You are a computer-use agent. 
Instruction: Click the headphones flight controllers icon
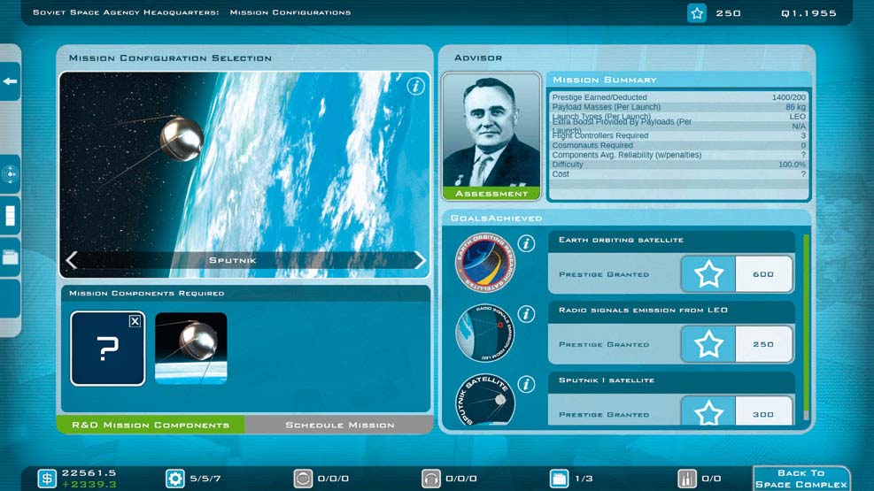pyautogui.click(x=431, y=479)
